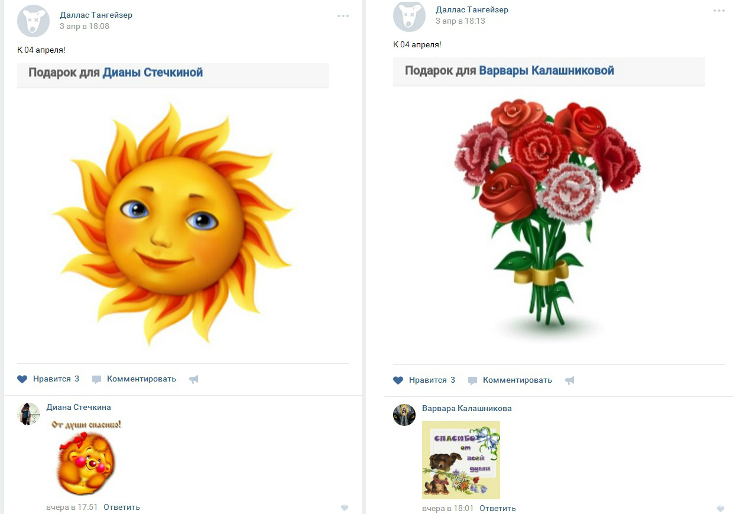Open the sun gift image

tap(173, 224)
